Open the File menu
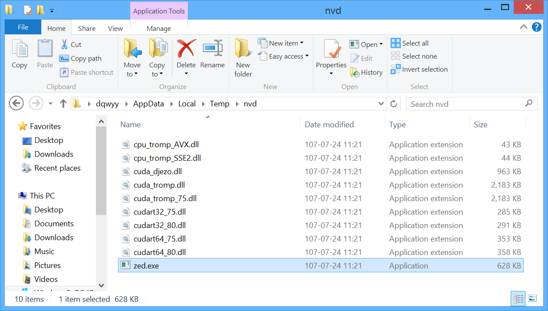The image size is (548, 311). [x=23, y=27]
